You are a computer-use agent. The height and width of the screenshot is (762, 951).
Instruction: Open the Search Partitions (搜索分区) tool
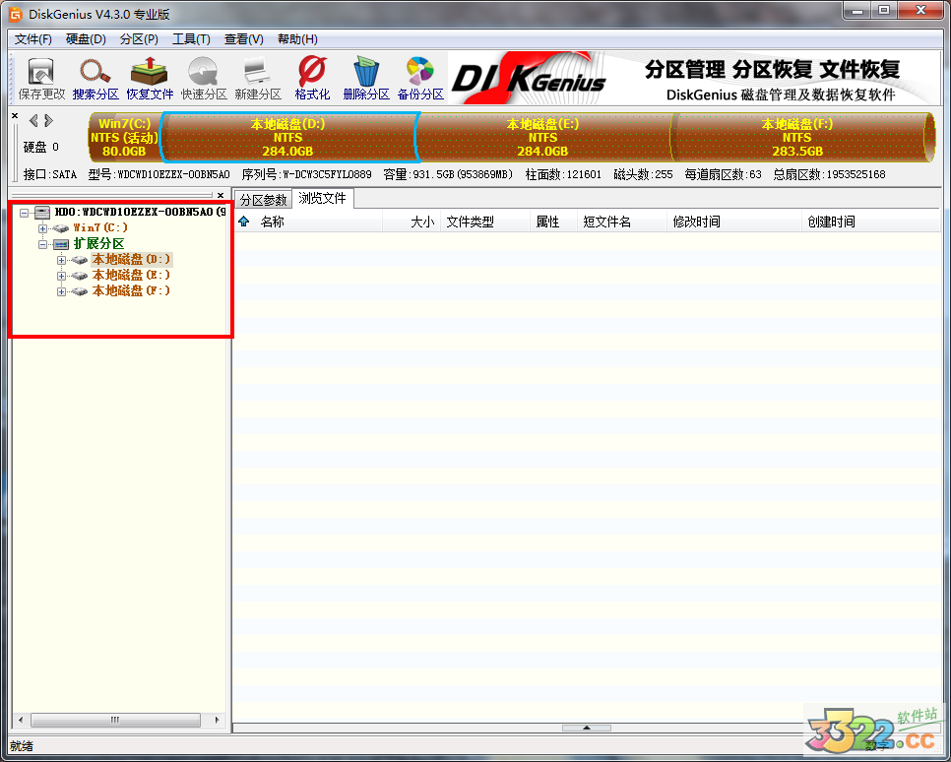tap(95, 79)
